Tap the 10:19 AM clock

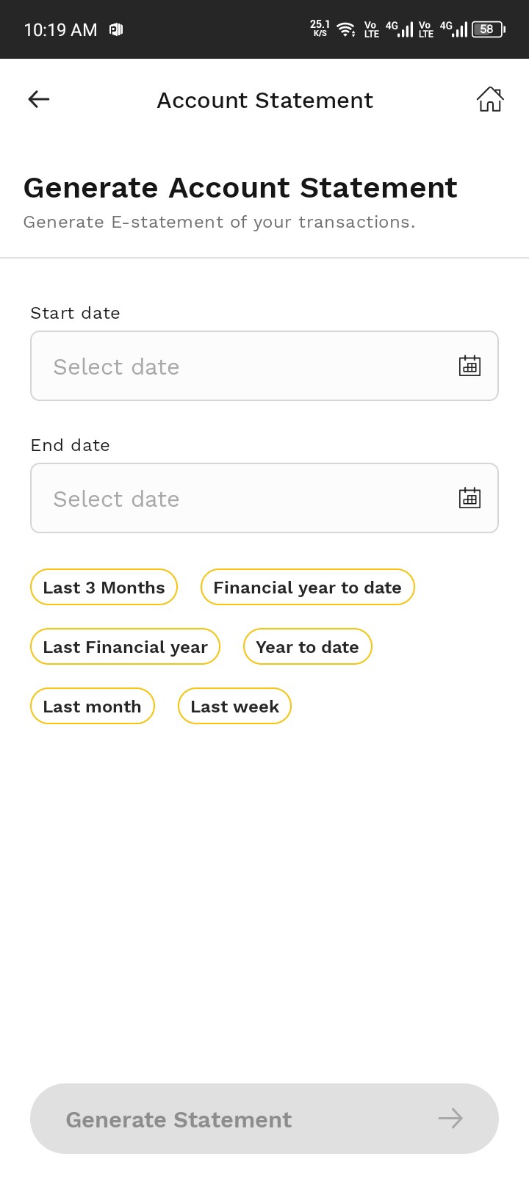[x=60, y=30]
